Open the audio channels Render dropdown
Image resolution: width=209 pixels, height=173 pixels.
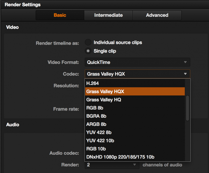pos(112,165)
